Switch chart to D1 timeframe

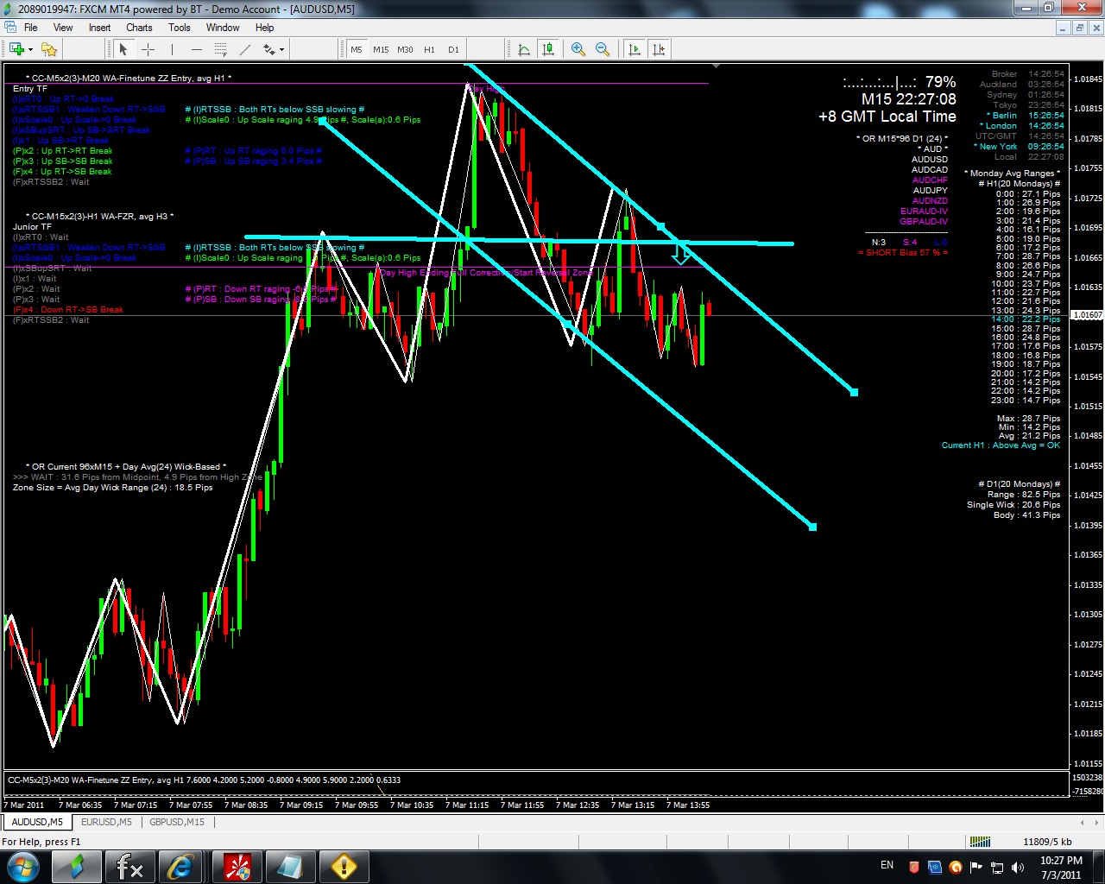point(453,49)
